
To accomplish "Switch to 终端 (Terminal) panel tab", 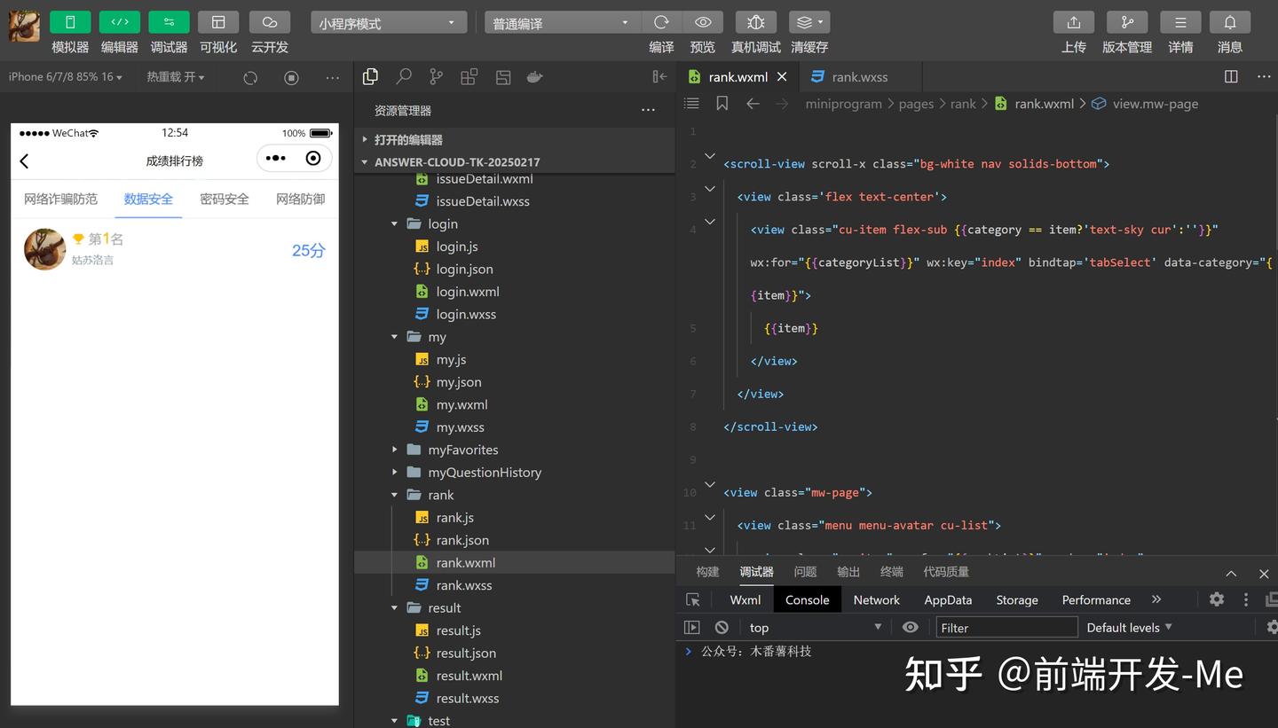I will 892,572.
